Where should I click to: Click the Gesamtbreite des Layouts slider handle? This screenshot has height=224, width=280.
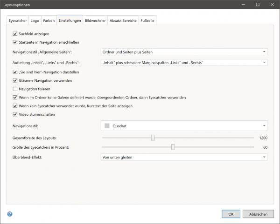tap(153, 138)
